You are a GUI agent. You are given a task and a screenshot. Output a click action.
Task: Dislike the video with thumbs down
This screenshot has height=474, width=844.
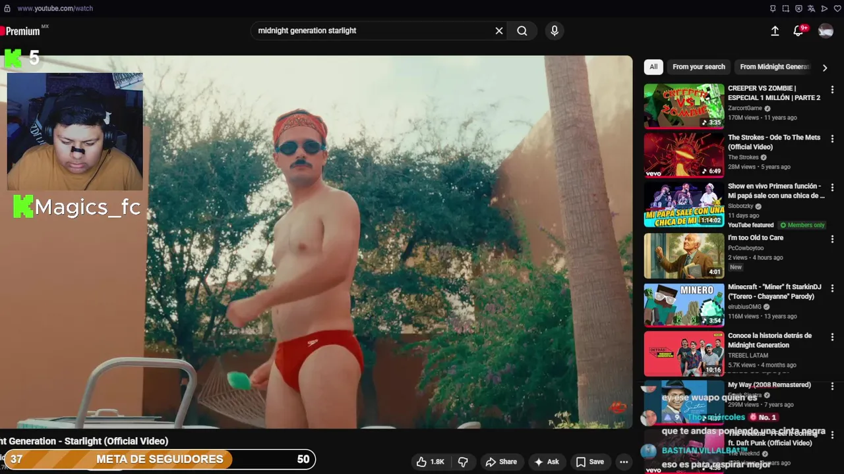[x=463, y=462]
